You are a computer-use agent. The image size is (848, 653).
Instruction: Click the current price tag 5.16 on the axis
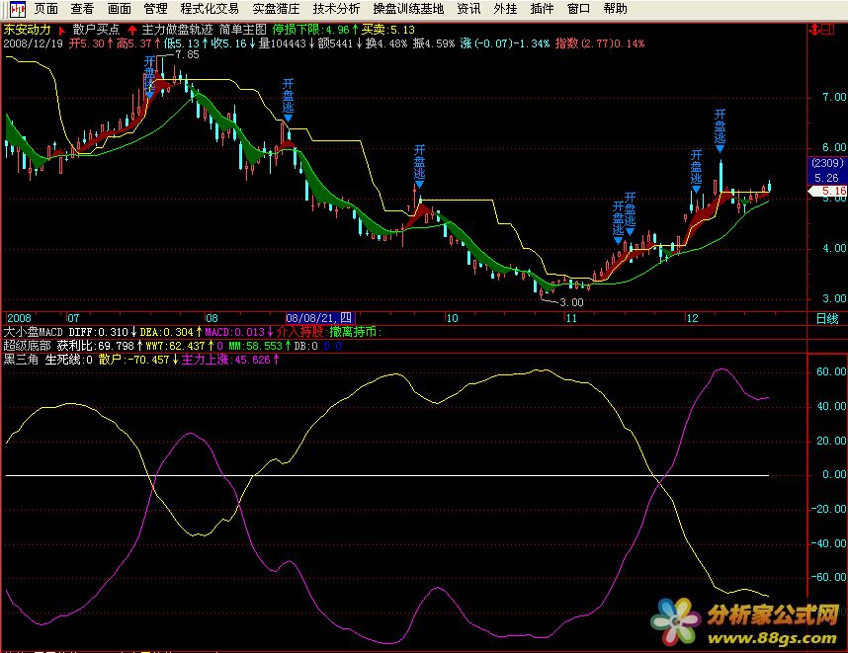point(827,191)
